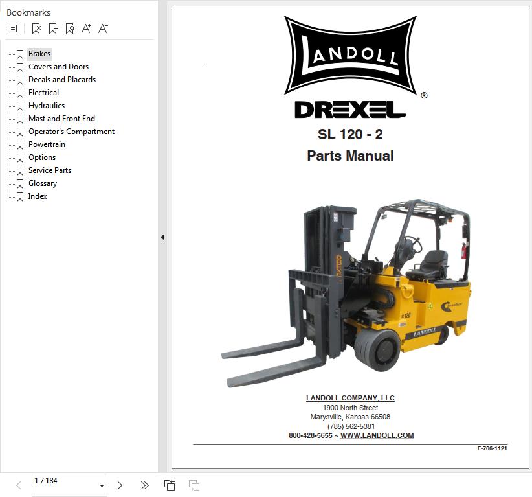The image size is (532, 497).
Task: Click the WWW.LANDOLL.COM link
Action: click(x=377, y=435)
